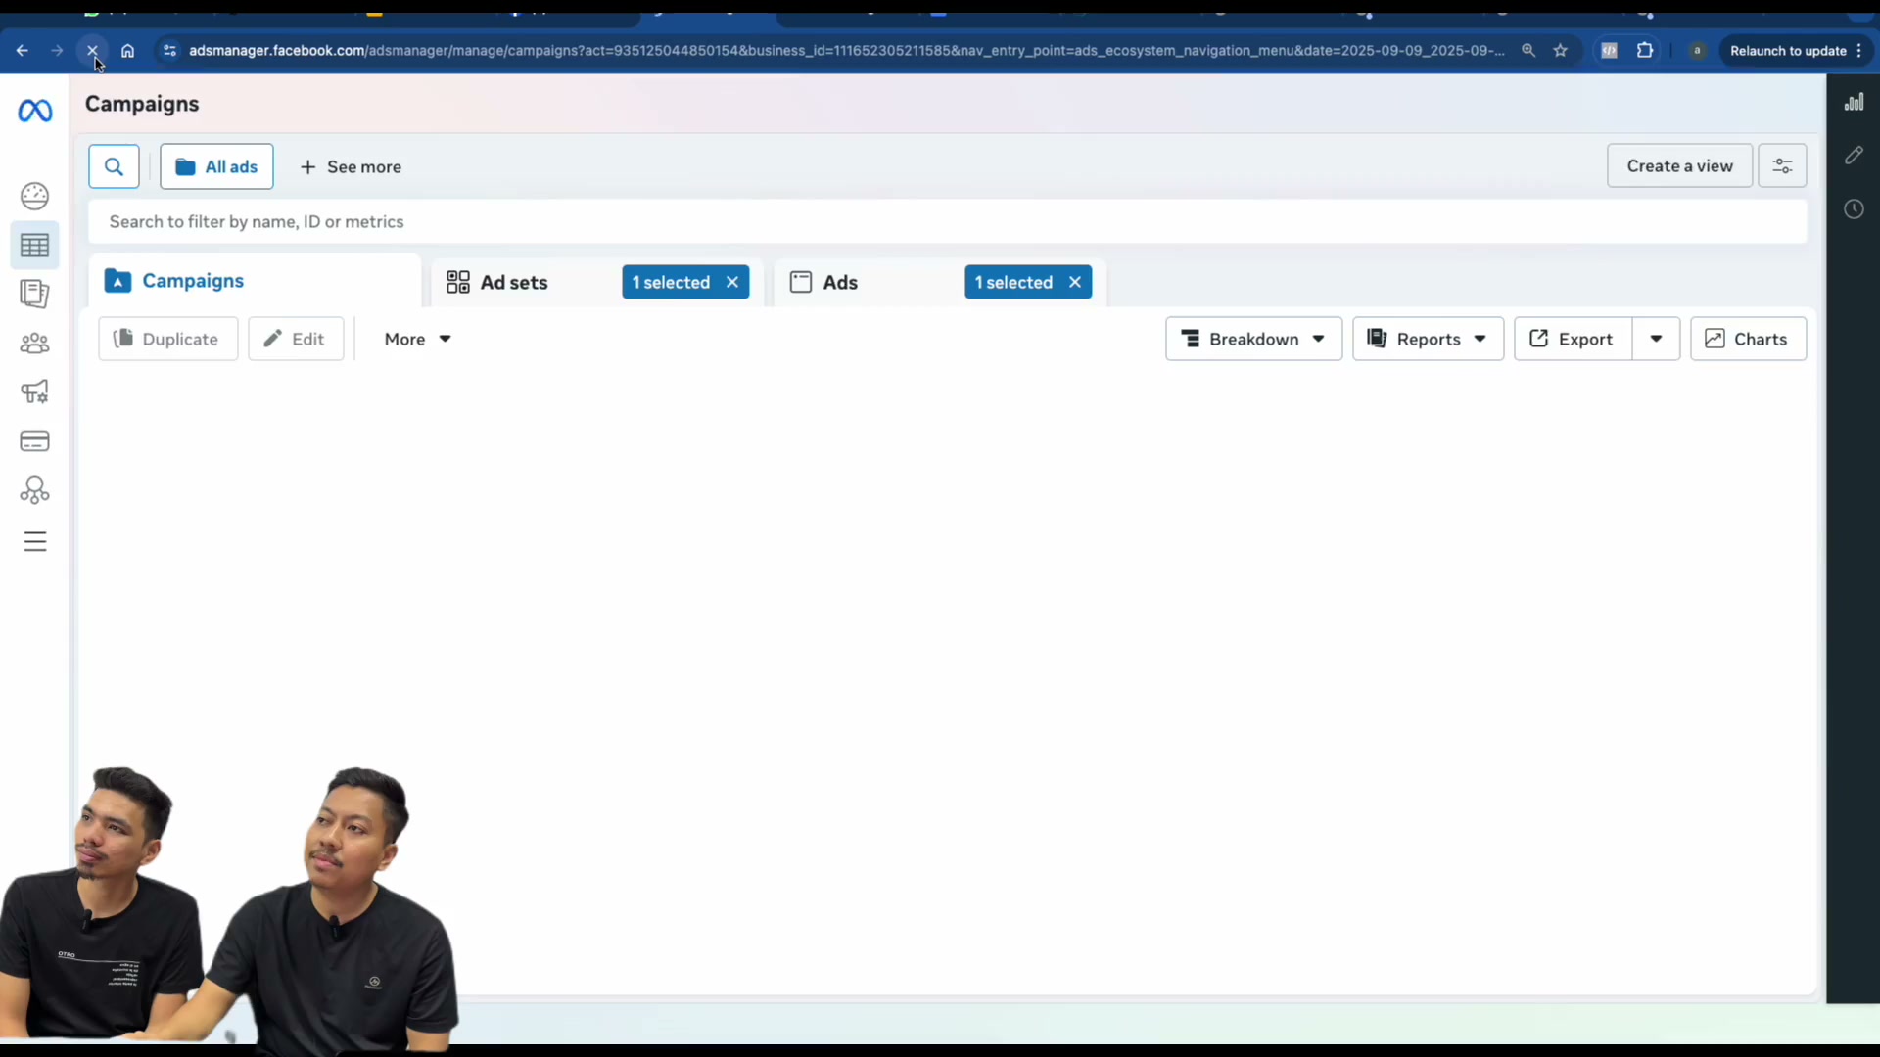1880x1057 pixels.
Task: Open the Reports dropdown
Action: pos(1428,339)
